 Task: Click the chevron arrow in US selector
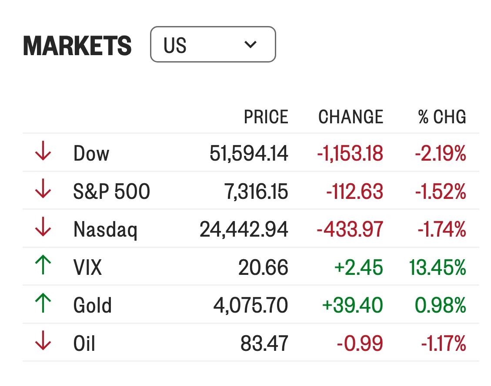250,44
